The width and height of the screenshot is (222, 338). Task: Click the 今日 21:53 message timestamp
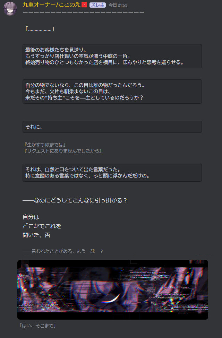tap(118, 5)
